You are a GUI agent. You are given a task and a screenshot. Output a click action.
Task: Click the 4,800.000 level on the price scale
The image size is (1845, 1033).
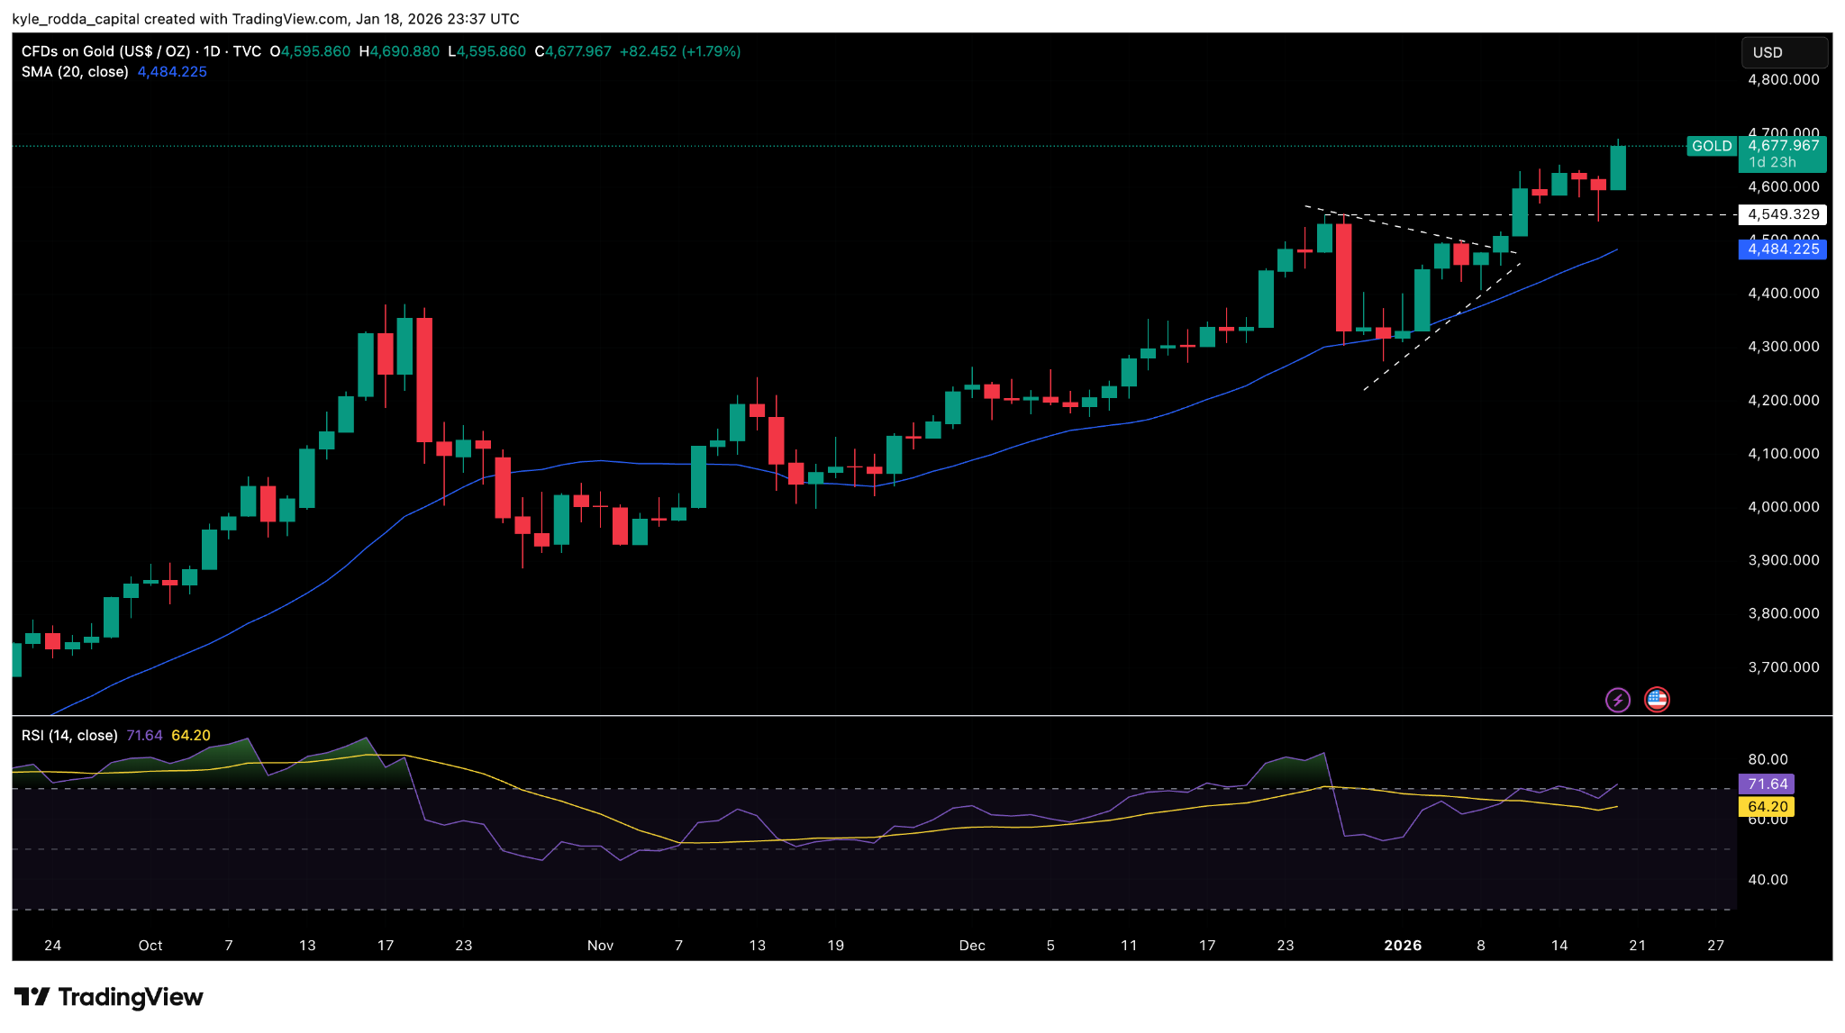pyautogui.click(x=1783, y=79)
